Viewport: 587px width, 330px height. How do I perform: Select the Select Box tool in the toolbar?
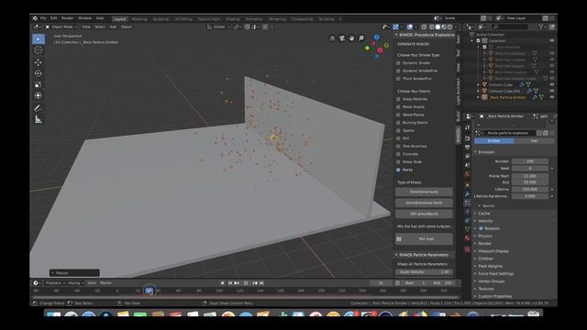[39, 38]
